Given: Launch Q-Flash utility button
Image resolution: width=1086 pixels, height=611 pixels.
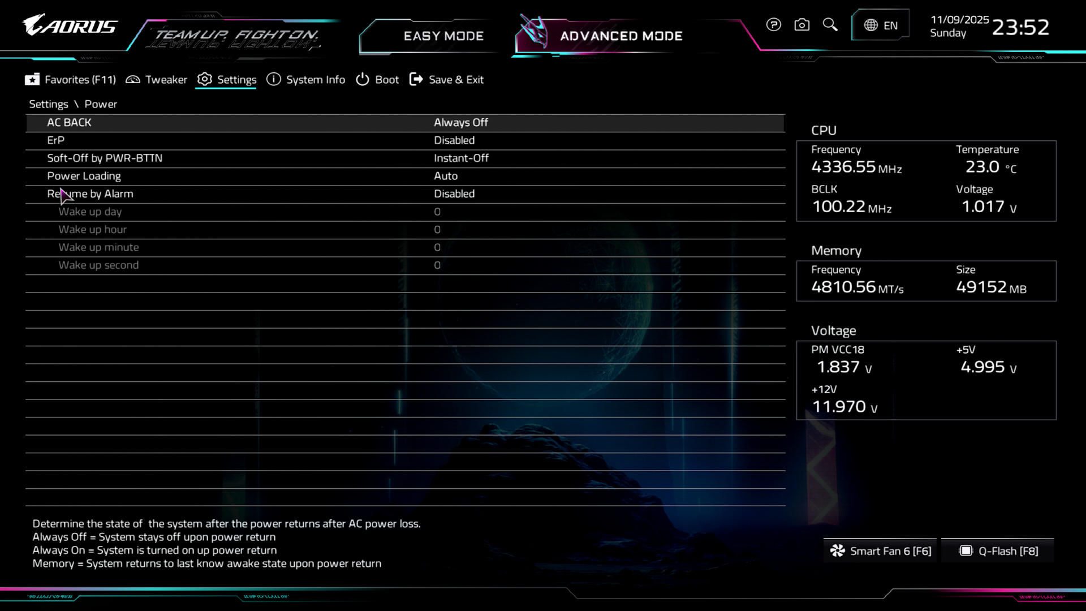Looking at the screenshot, I should click(x=998, y=551).
